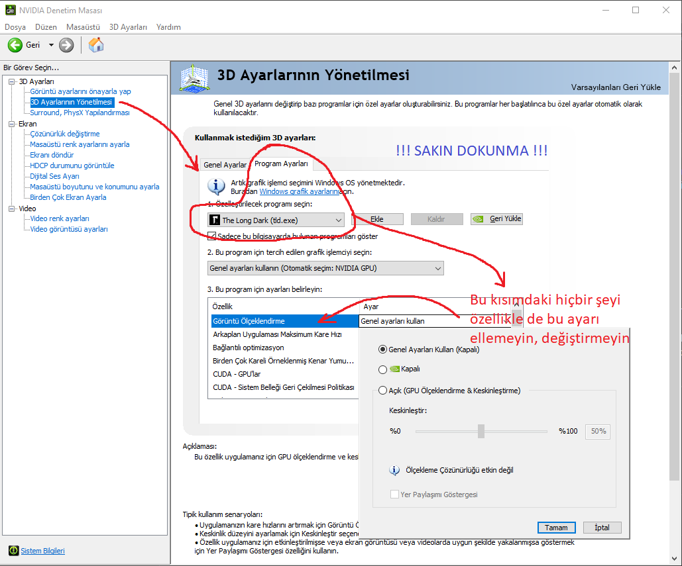This screenshot has width=682, height=566.
Task: Open the Windows grafik ayarlarını link
Action: point(300,191)
